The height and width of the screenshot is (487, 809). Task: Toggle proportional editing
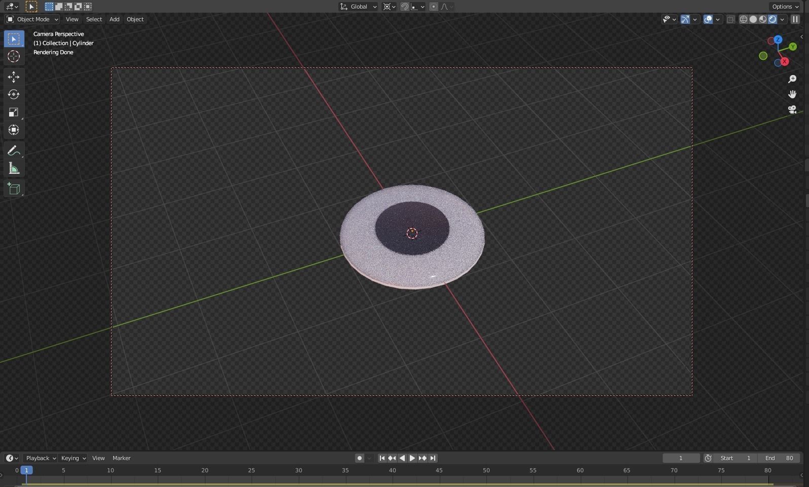click(x=434, y=7)
